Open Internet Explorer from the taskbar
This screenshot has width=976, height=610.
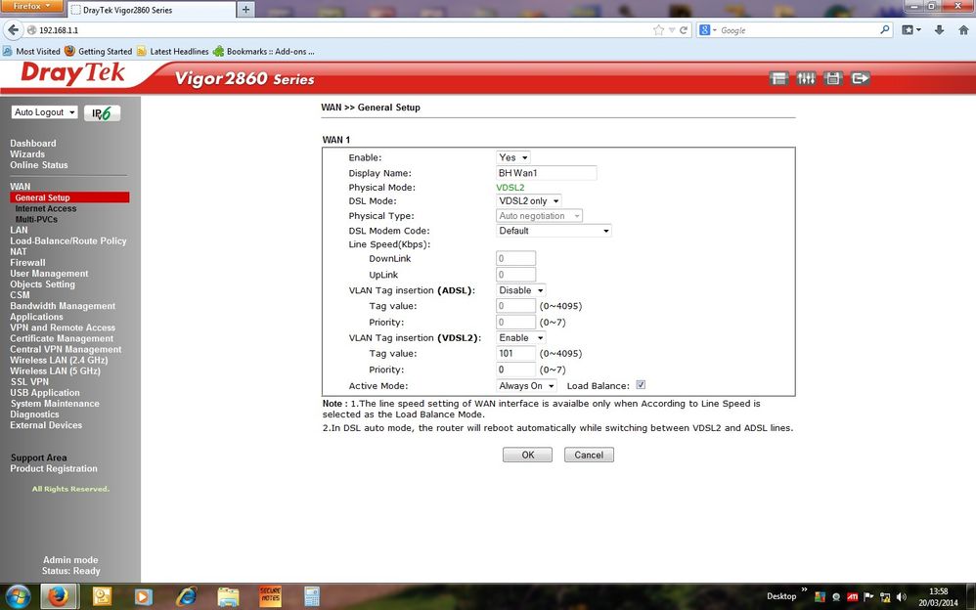pos(186,595)
